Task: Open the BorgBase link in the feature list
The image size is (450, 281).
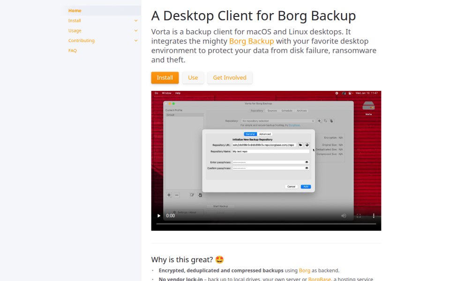Action: [x=319, y=279]
